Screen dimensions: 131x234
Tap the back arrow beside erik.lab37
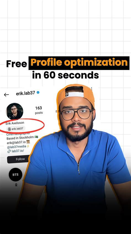pos(6,94)
